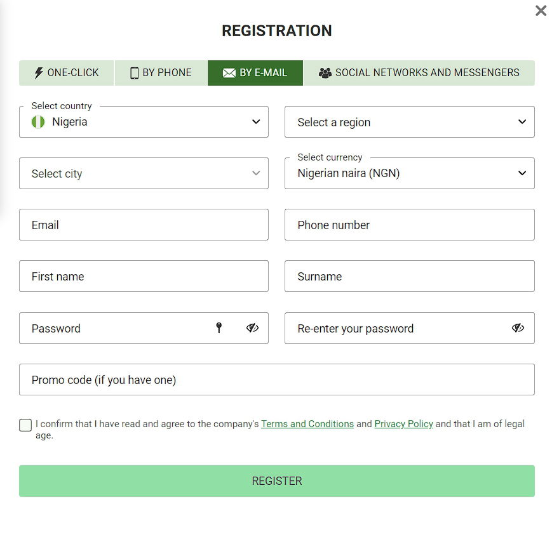This screenshot has width=552, height=535.
Task: Click the phone icon on BY PHONE tab
Action: click(133, 72)
